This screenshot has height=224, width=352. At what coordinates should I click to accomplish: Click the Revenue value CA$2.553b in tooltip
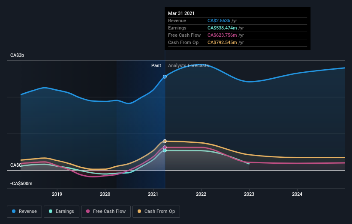(219, 21)
